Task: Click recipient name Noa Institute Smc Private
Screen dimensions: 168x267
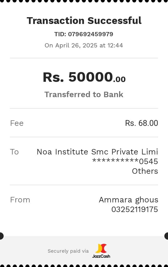Action: click(x=97, y=152)
